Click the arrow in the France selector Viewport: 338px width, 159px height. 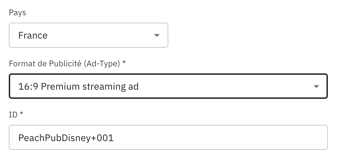tap(156, 35)
